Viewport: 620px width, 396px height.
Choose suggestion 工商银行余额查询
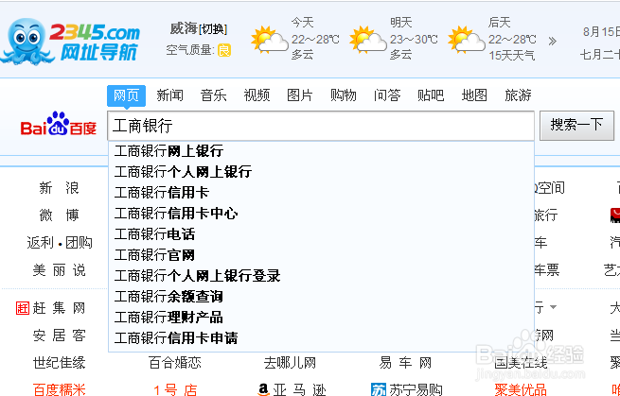321,297
